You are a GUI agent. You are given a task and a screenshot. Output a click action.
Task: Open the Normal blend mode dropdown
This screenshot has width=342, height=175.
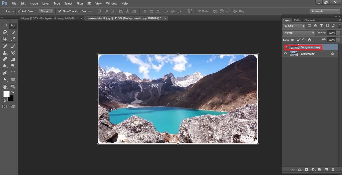pos(298,33)
